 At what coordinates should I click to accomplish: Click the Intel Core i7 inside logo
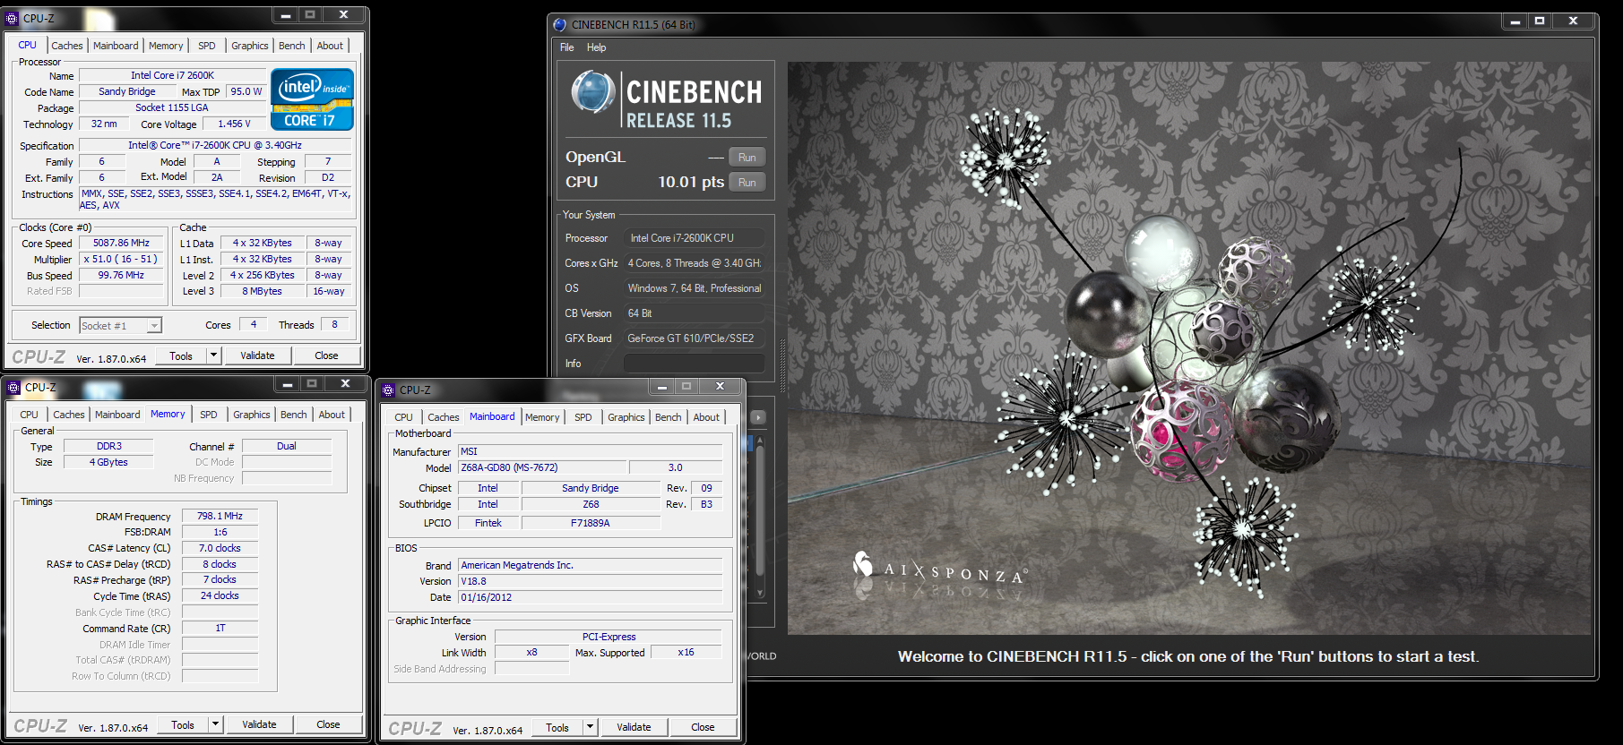coord(312,99)
